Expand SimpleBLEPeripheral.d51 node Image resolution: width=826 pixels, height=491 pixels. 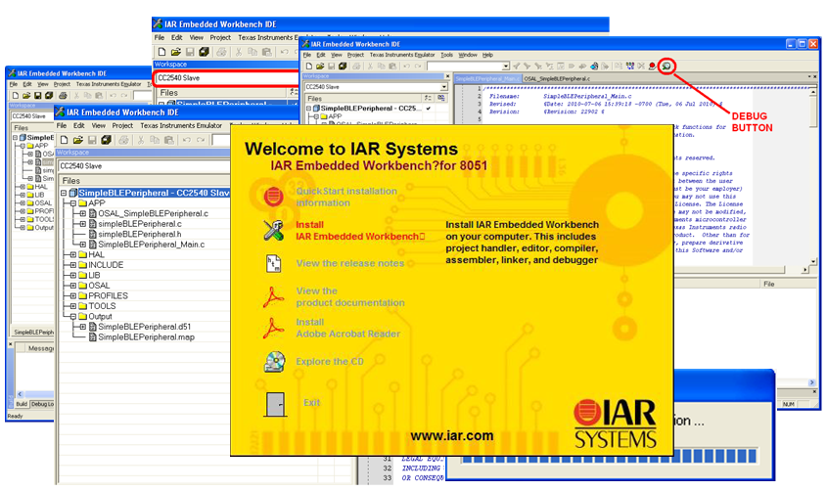(83, 327)
